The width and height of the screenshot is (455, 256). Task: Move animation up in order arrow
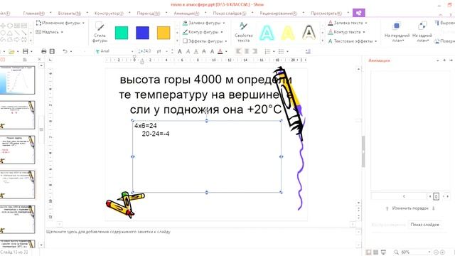coord(387,208)
